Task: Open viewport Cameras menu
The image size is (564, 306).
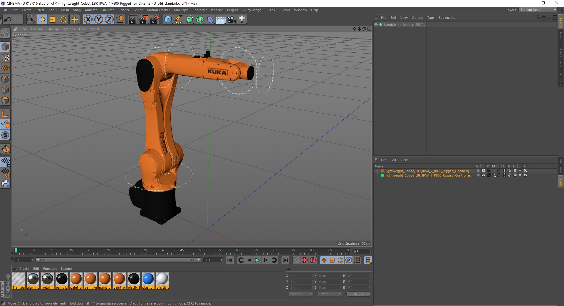Action: tap(37, 29)
